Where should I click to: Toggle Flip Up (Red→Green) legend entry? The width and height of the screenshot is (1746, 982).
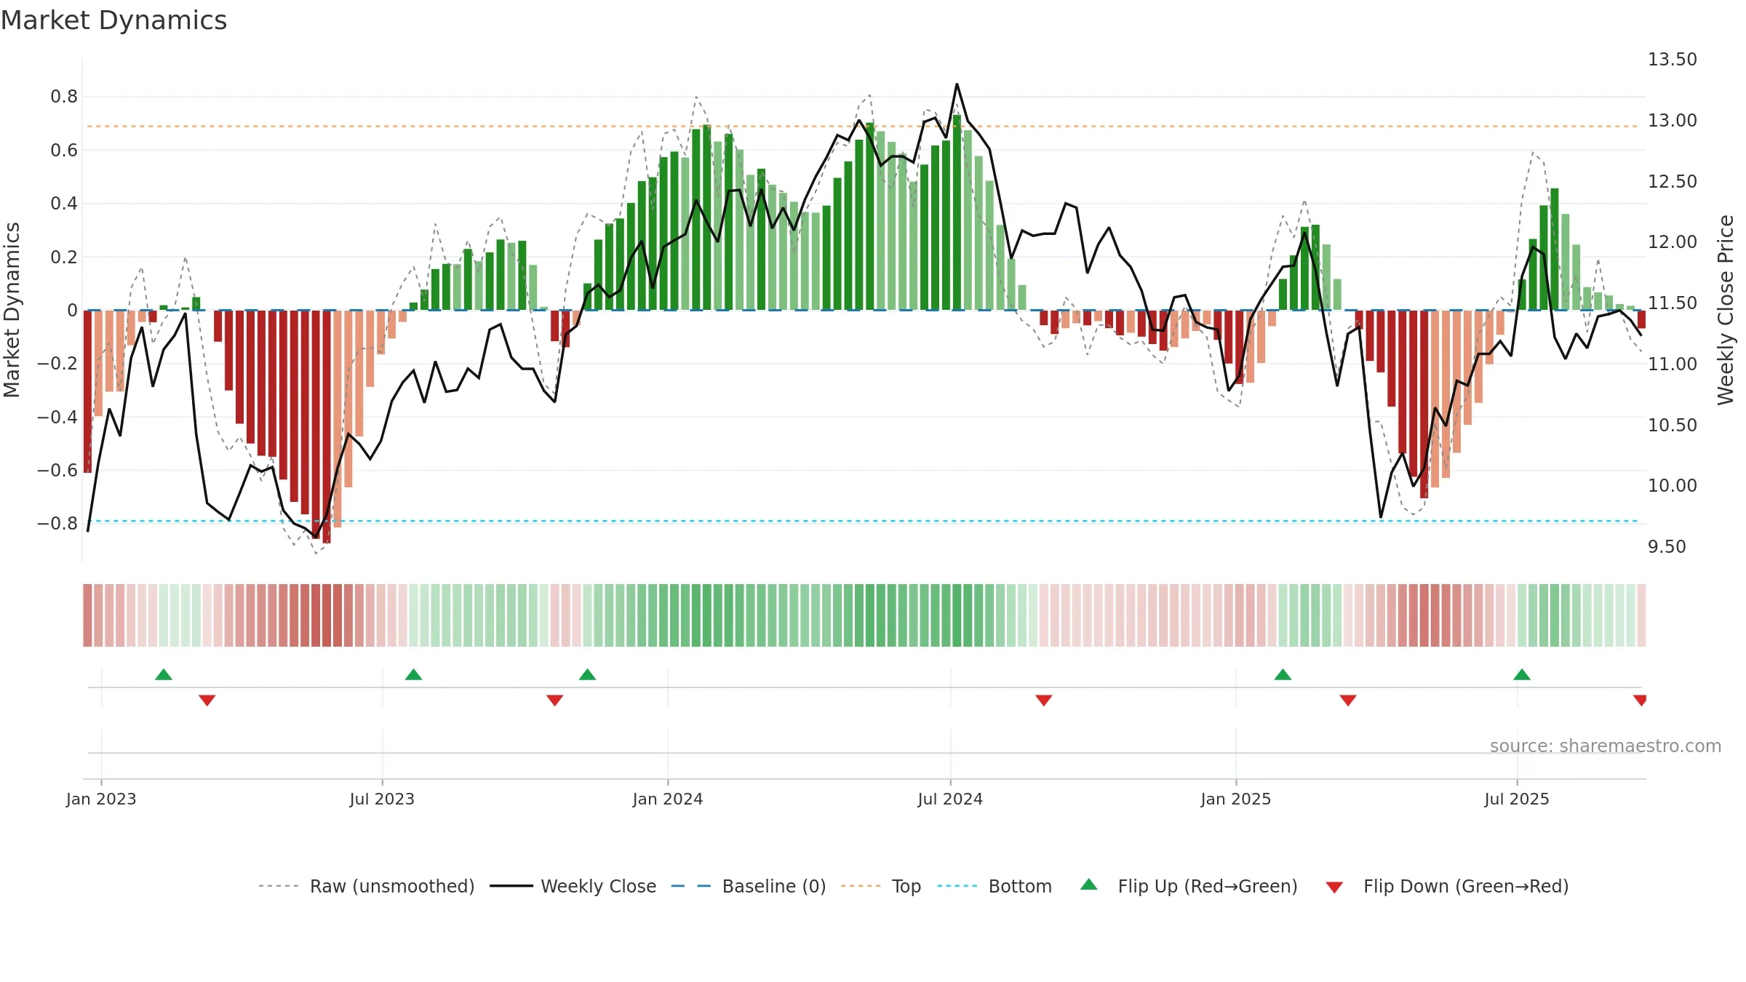[x=1189, y=886]
